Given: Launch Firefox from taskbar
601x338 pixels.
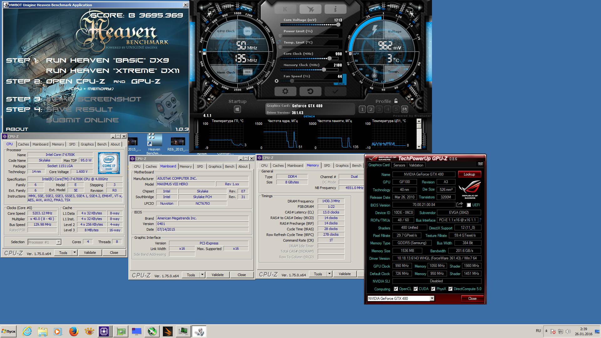Looking at the screenshot, I should (x=74, y=331).
